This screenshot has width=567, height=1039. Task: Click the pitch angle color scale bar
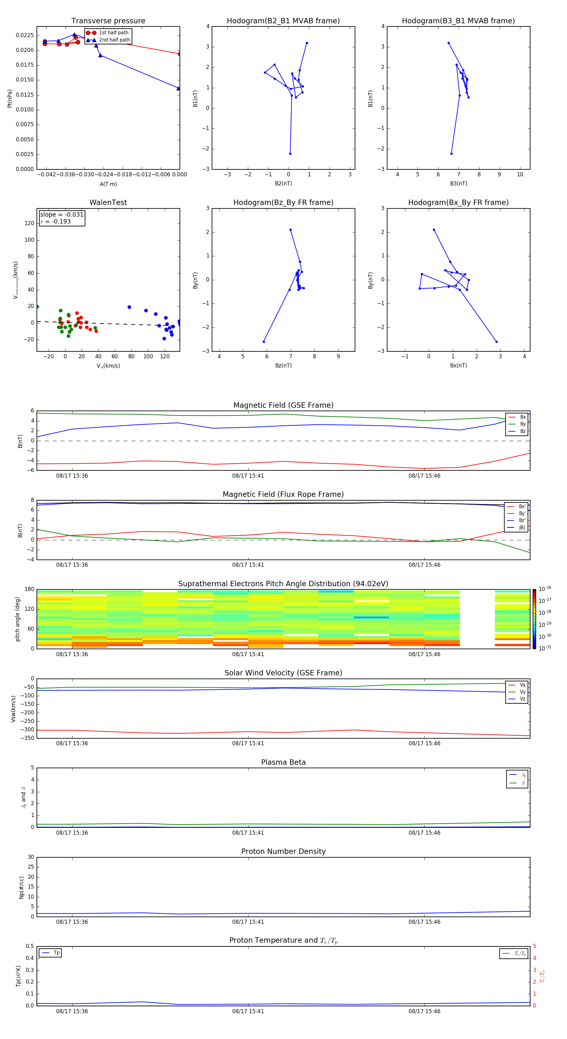534,619
